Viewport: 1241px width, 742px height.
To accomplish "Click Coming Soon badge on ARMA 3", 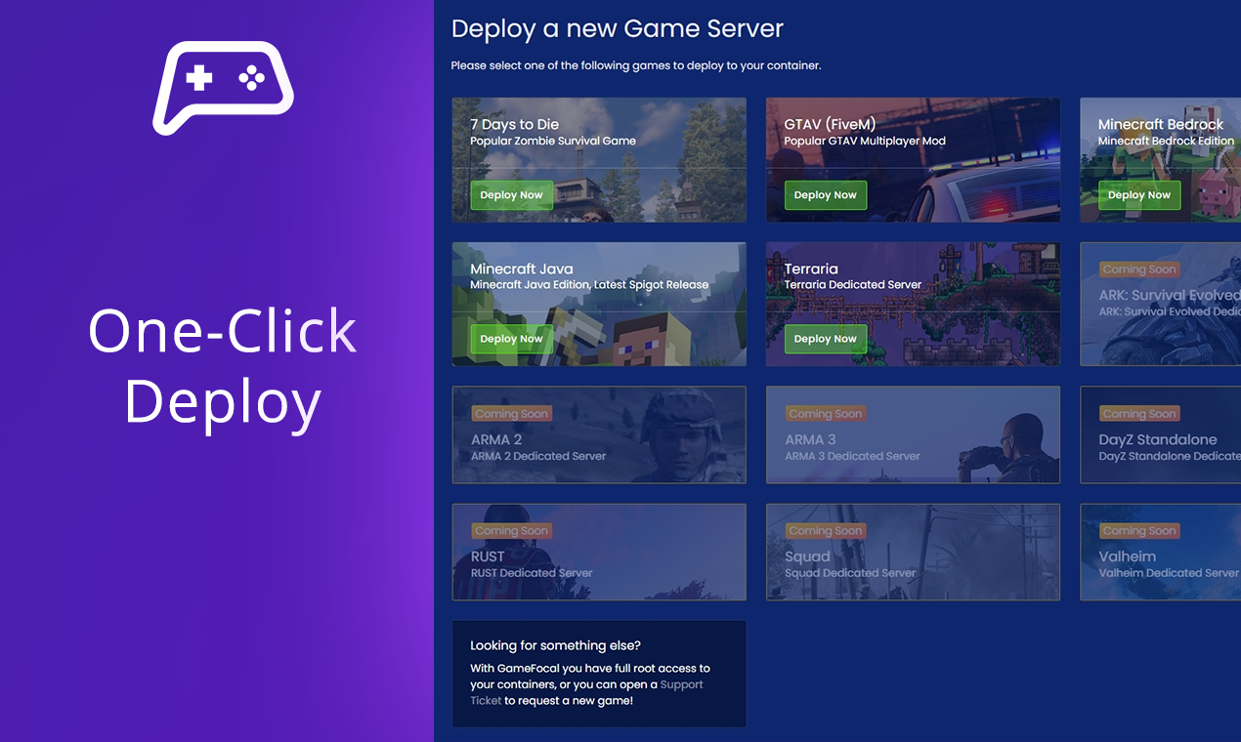I will point(825,414).
